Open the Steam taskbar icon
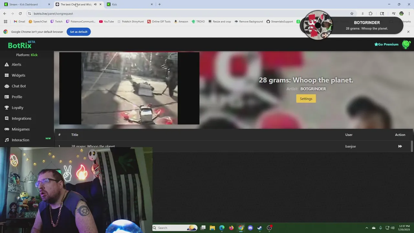The width and height of the screenshot is (414, 233). click(260, 228)
